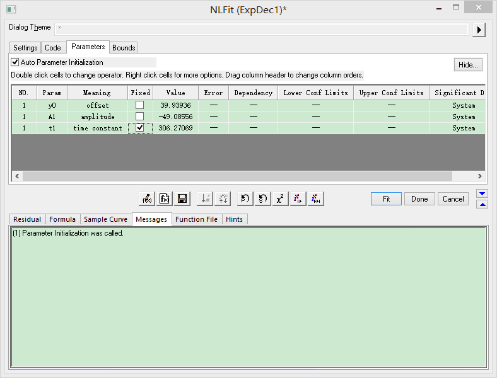Viewport: 497px width, 378px height.
Task: Click the Hide... button
Action: click(468, 65)
